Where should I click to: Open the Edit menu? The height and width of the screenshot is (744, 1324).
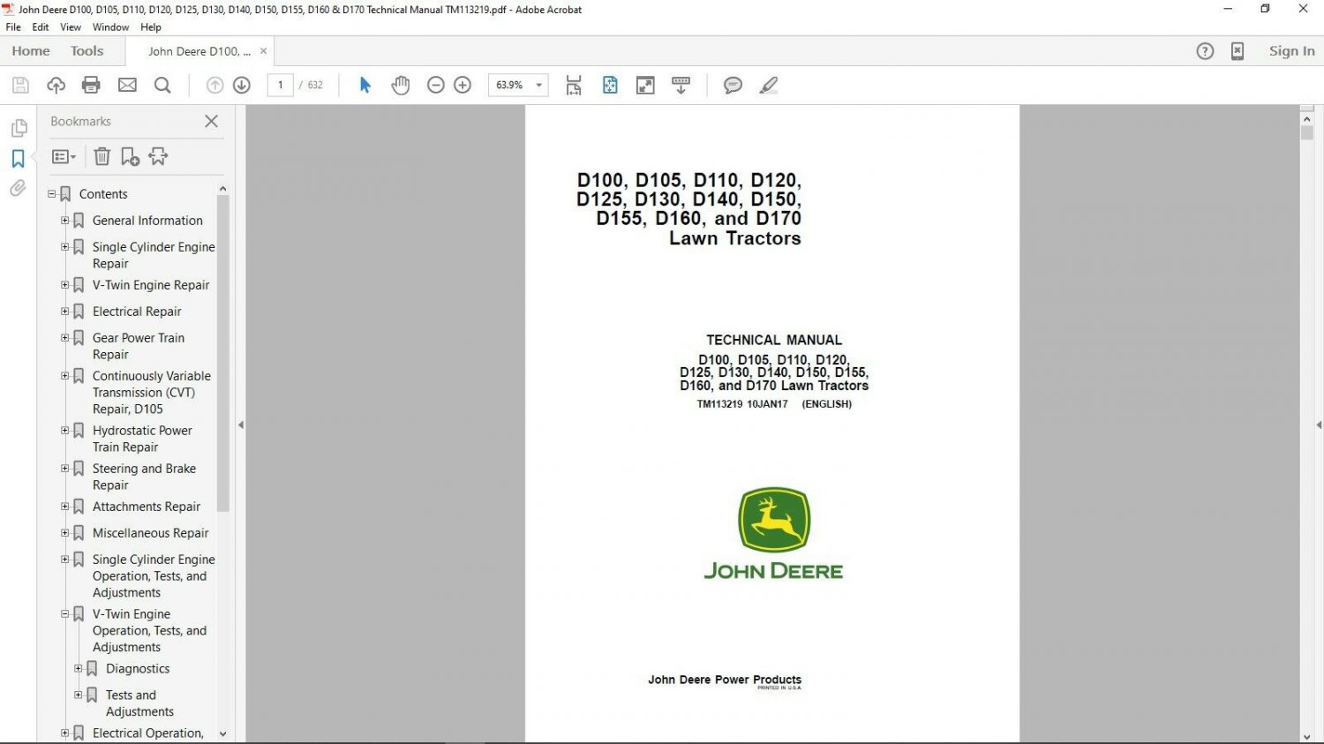point(41,27)
